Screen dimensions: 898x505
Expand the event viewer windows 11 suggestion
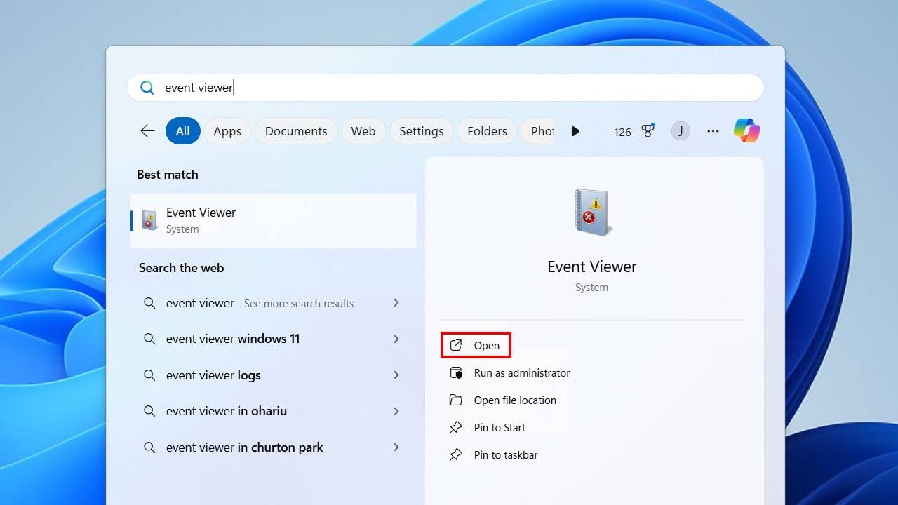coord(396,339)
